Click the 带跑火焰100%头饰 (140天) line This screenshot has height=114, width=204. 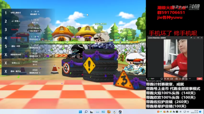[x=171, y=93]
